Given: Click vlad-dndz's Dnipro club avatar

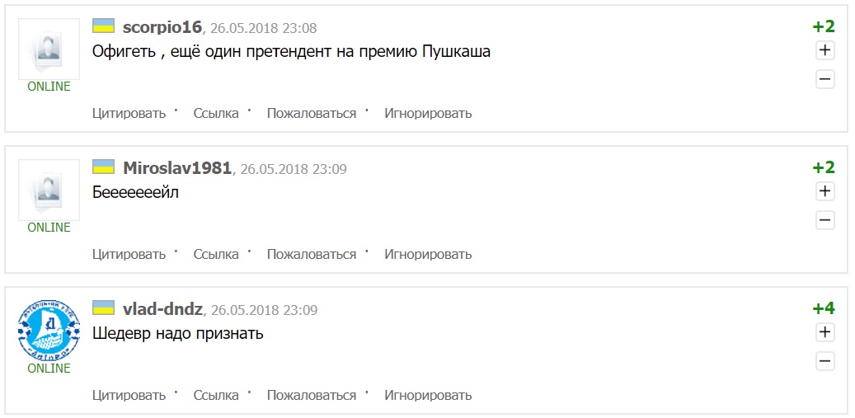Looking at the screenshot, I should (49, 330).
